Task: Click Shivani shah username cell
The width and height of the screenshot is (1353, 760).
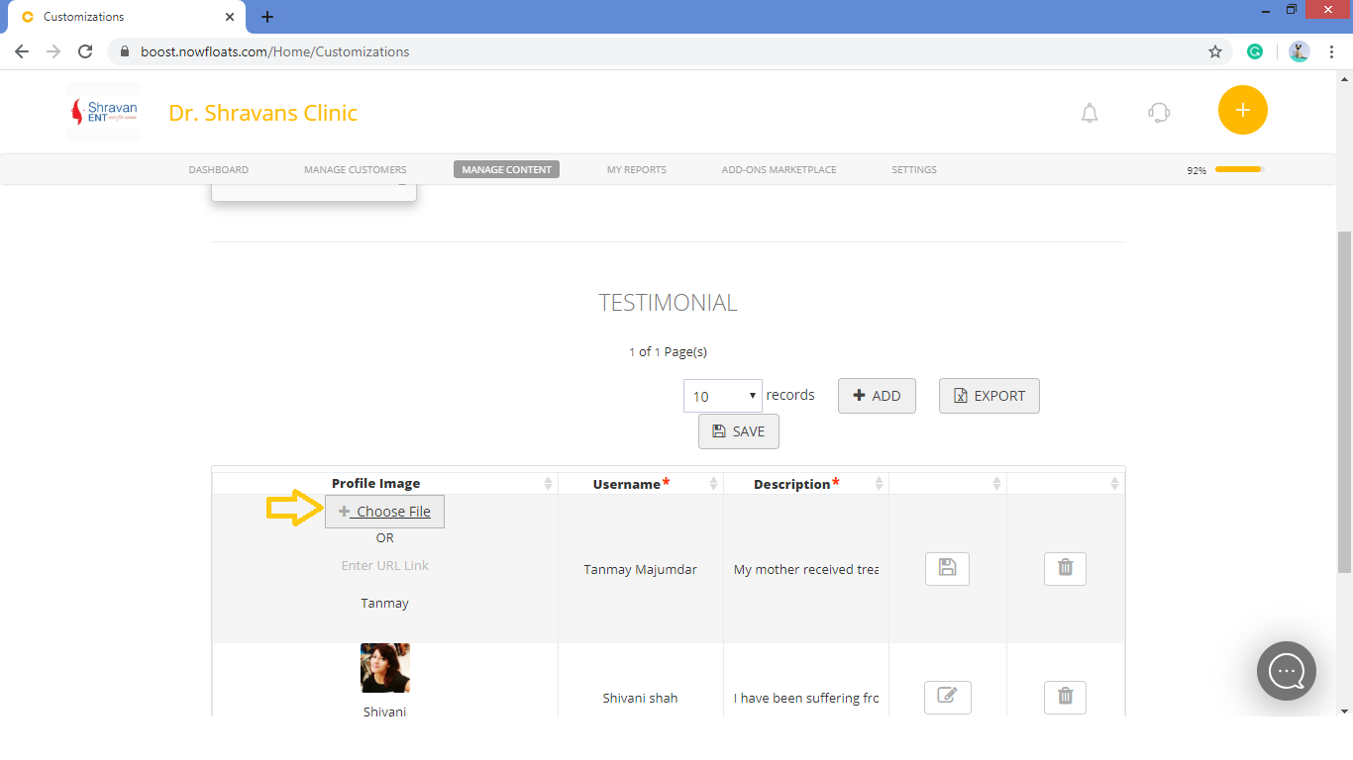Action: tap(641, 698)
